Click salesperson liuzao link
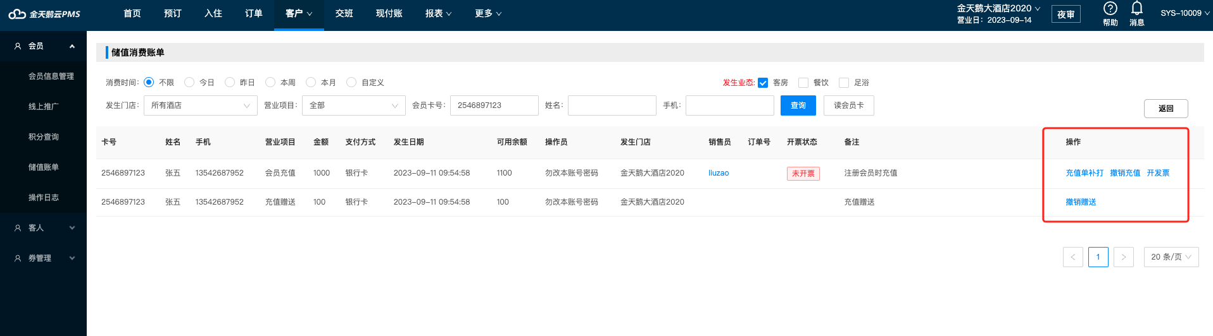This screenshot has height=336, width=1213. coord(719,173)
